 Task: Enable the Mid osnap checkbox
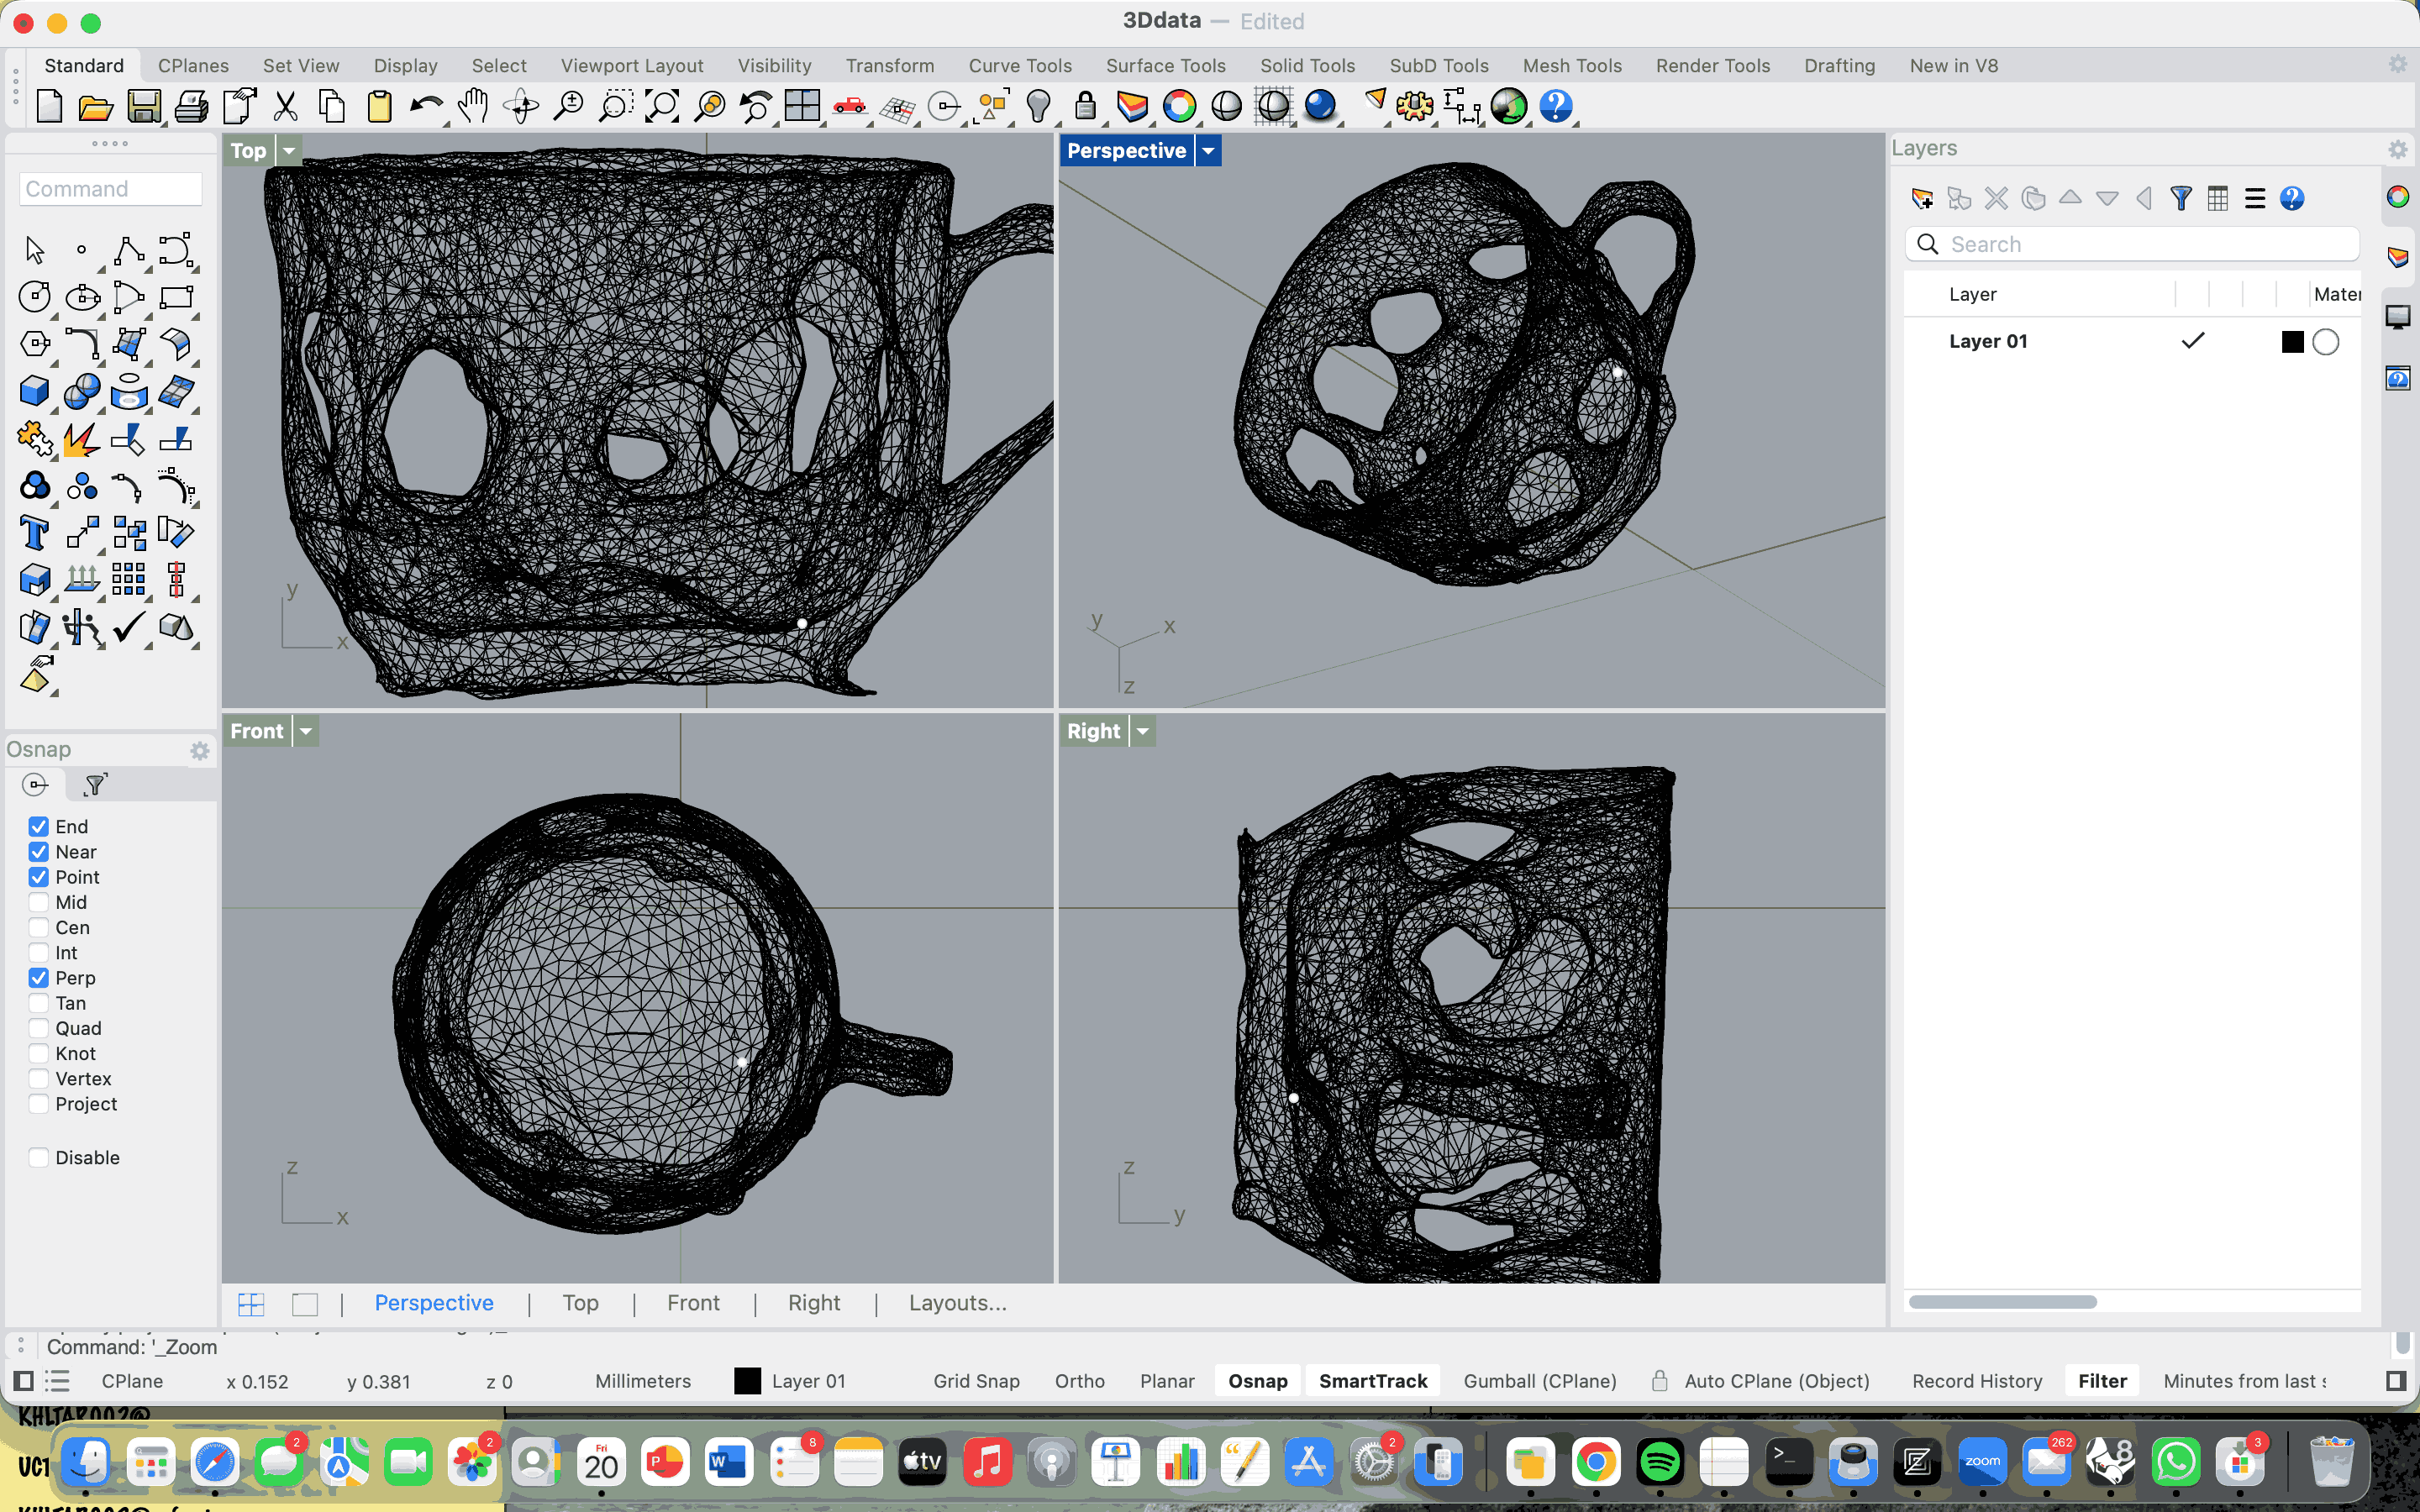pyautogui.click(x=39, y=902)
